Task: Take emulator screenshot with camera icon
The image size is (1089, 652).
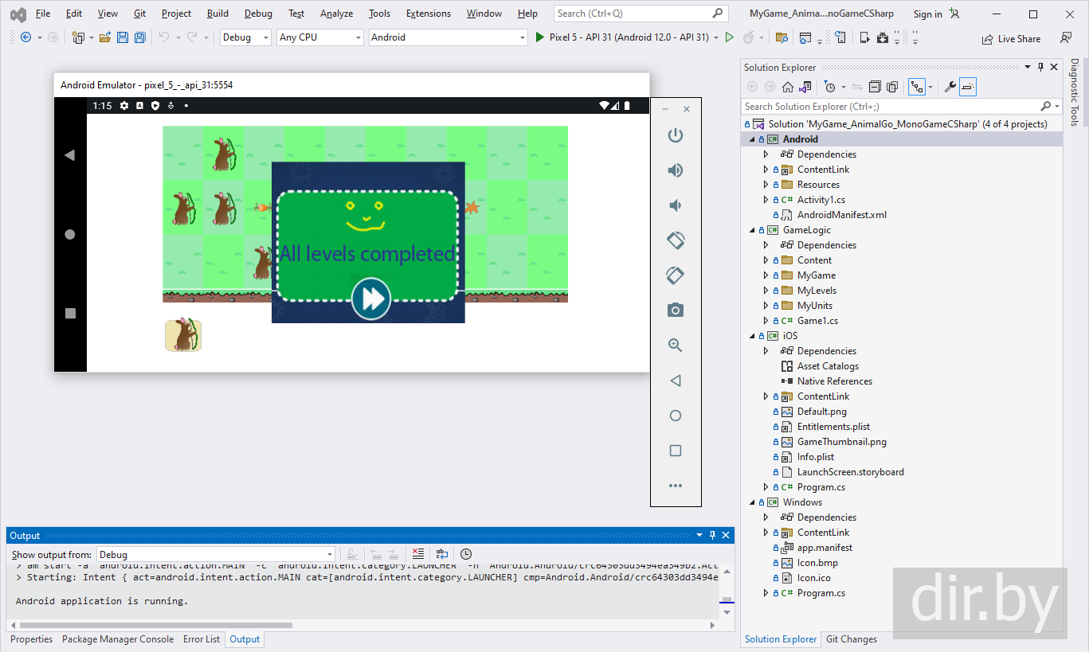Action: pyautogui.click(x=676, y=310)
